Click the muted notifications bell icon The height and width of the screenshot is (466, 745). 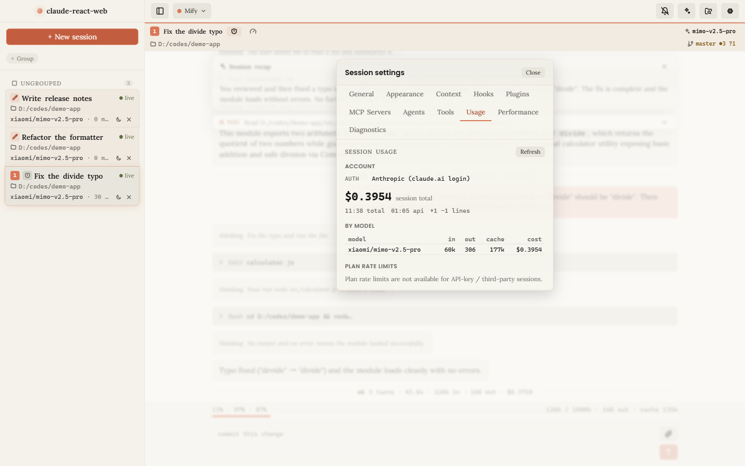[x=665, y=11]
